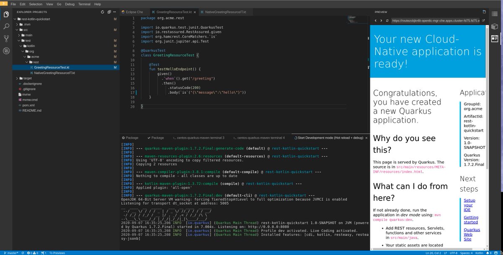Open the workspace cube icon in right sidebar

click(495, 26)
